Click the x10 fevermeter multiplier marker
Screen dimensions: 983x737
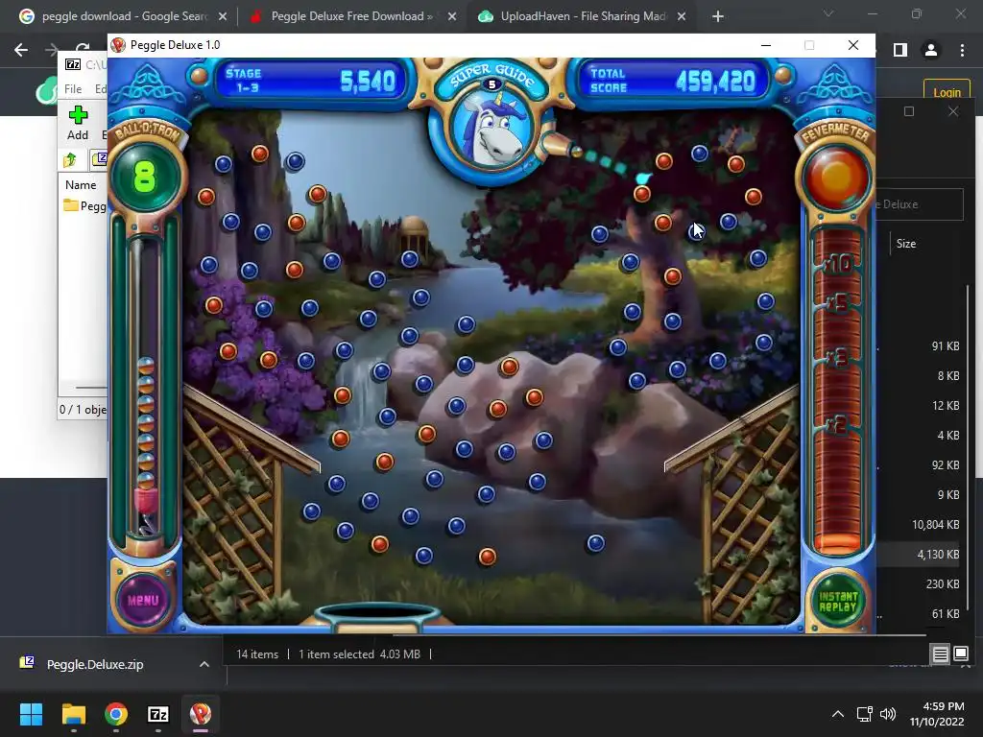tap(837, 263)
